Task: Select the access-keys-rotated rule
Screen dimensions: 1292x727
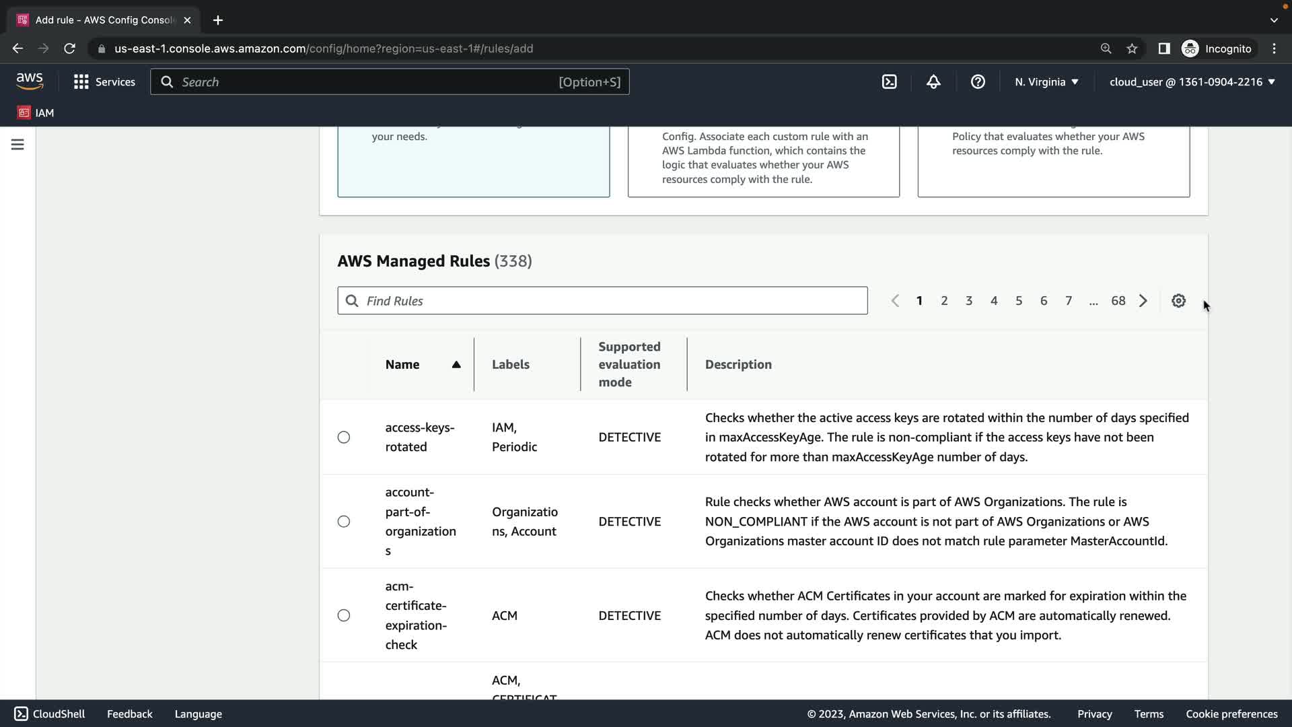Action: [344, 438]
